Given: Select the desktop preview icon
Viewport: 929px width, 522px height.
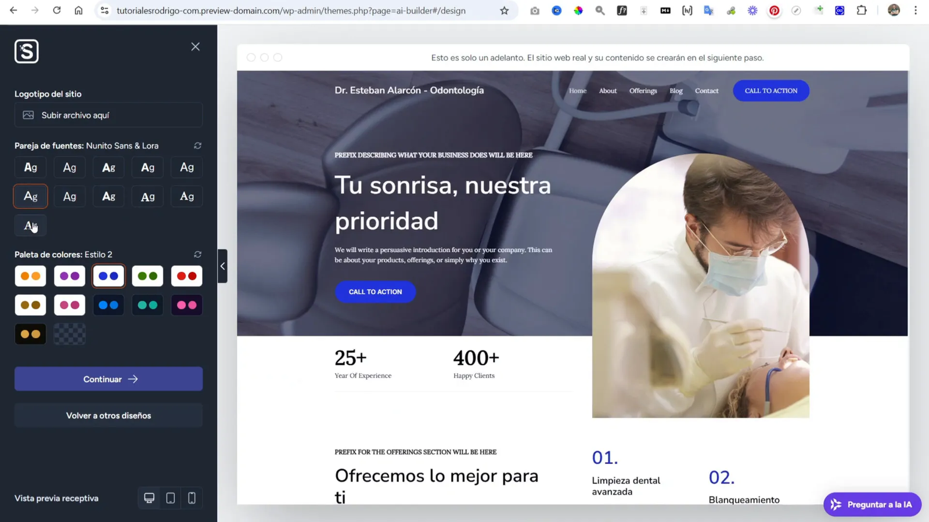Looking at the screenshot, I should pyautogui.click(x=149, y=498).
